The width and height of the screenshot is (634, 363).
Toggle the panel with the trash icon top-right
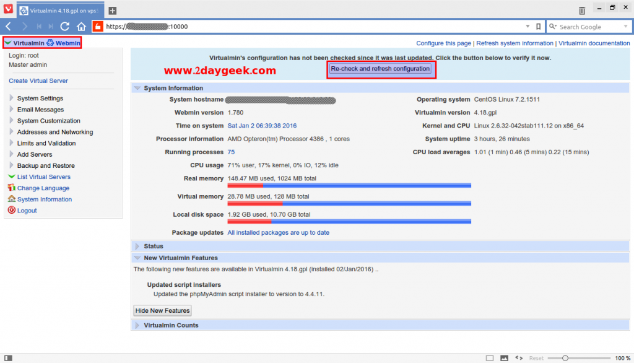pyautogui.click(x=581, y=9)
